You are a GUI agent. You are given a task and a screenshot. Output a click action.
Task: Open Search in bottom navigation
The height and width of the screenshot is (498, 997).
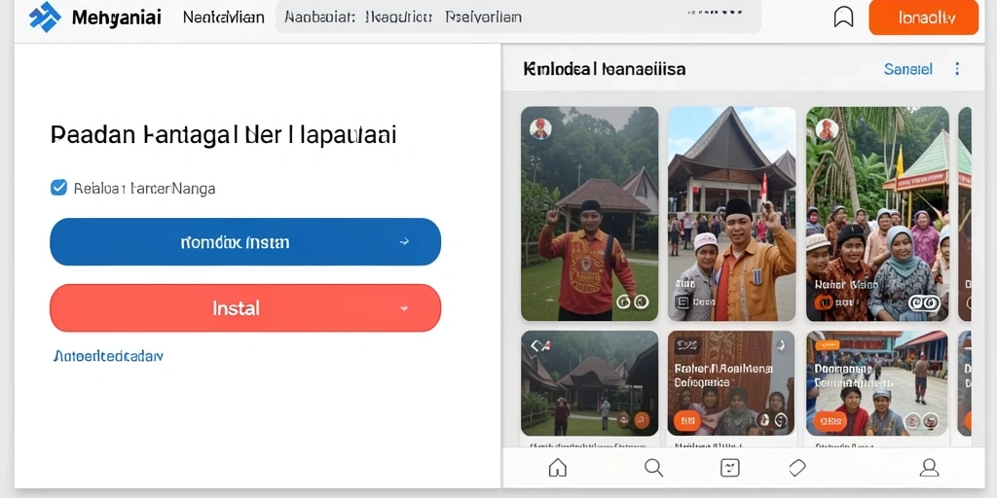(x=653, y=468)
